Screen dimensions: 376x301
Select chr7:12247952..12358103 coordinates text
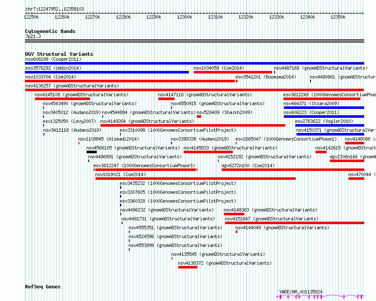[x=54, y=9]
